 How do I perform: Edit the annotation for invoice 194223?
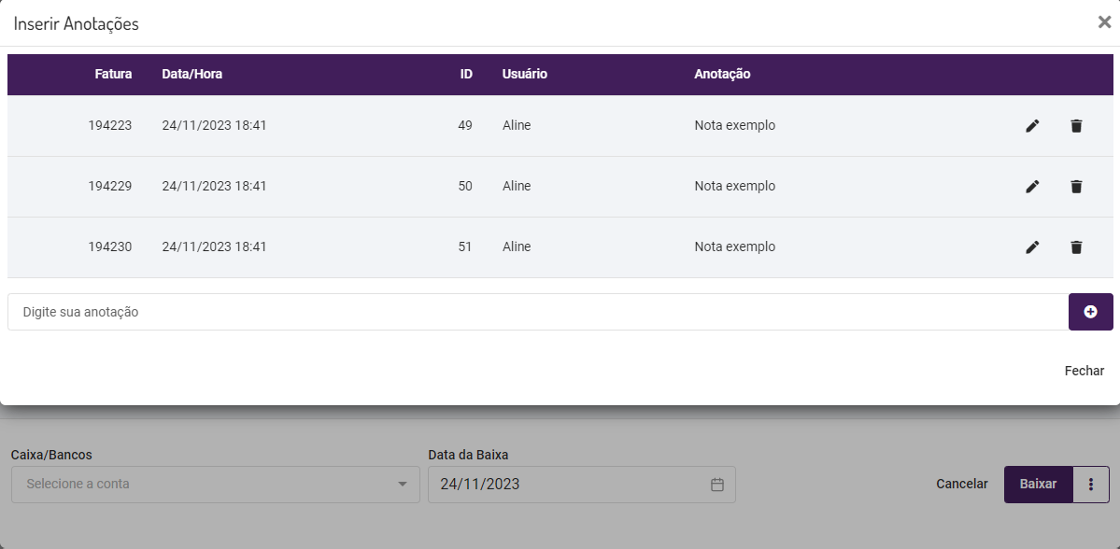[x=1032, y=126]
